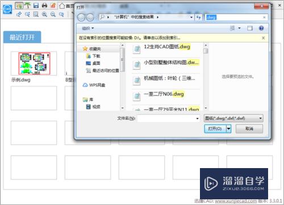
Task: Open the 示例.dwg recent thumbnail
Action: pos(34,64)
